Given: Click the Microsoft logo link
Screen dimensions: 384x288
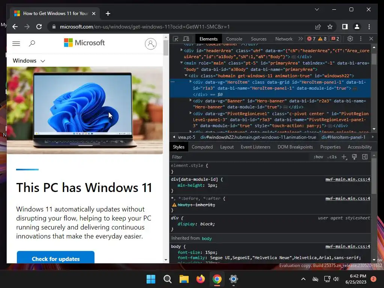Looking at the screenshot, I should click(84, 43).
